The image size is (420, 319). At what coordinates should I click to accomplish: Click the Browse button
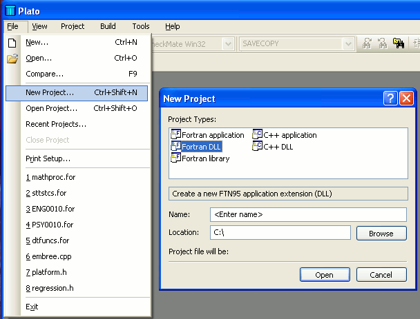pyautogui.click(x=381, y=234)
